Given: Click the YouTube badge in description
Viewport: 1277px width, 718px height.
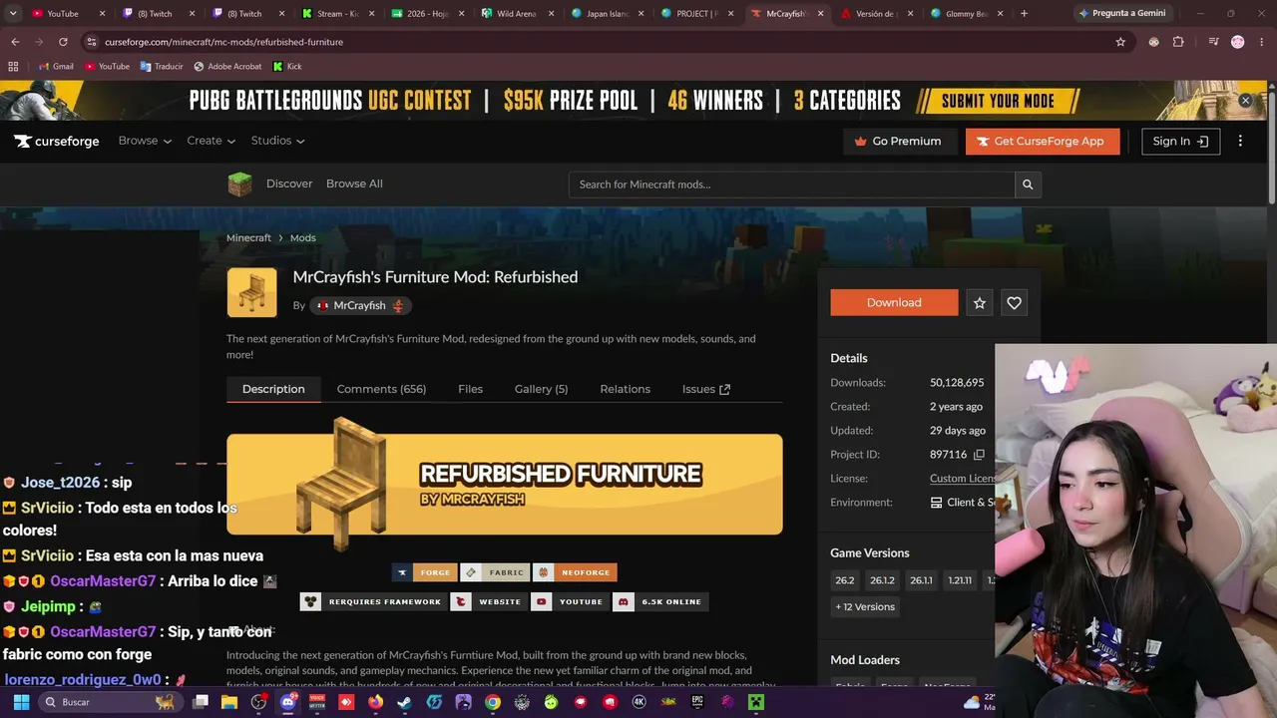Looking at the screenshot, I should (x=570, y=601).
